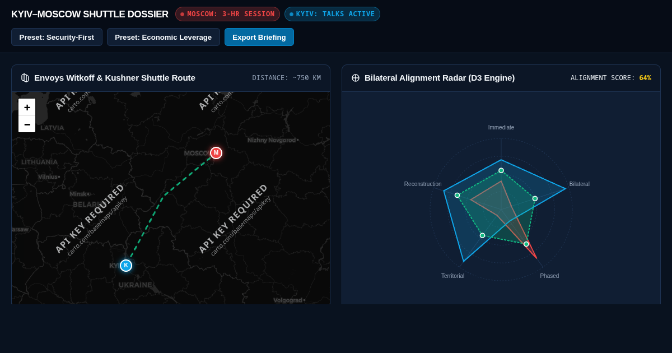The image size is (672, 353).
Task: Zoom in on the shuttle route map
Action: click(x=27, y=107)
